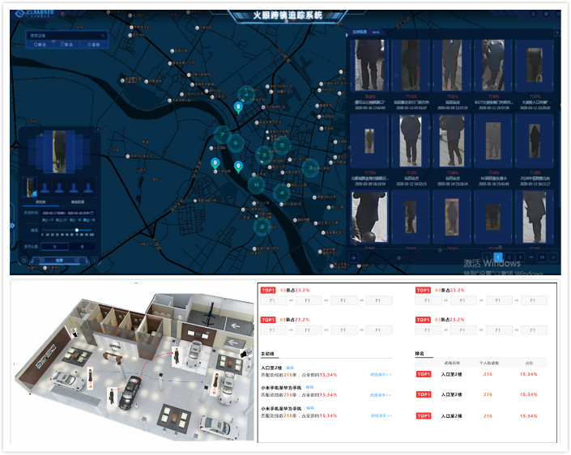571x455 pixels.
Task: Click the arrow icon at results panel bottom-left
Action: 353,257
